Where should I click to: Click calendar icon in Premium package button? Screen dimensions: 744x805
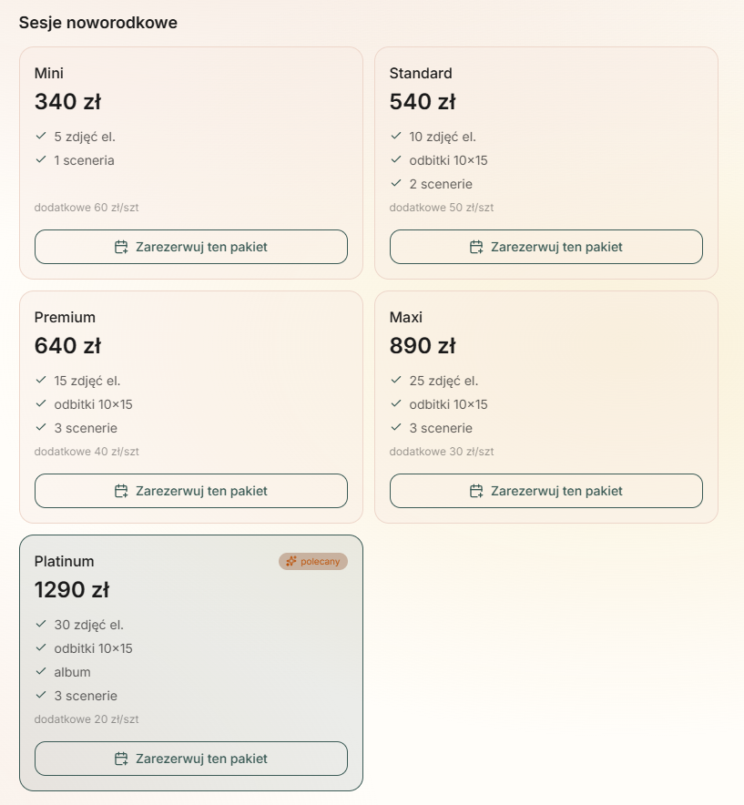point(121,491)
